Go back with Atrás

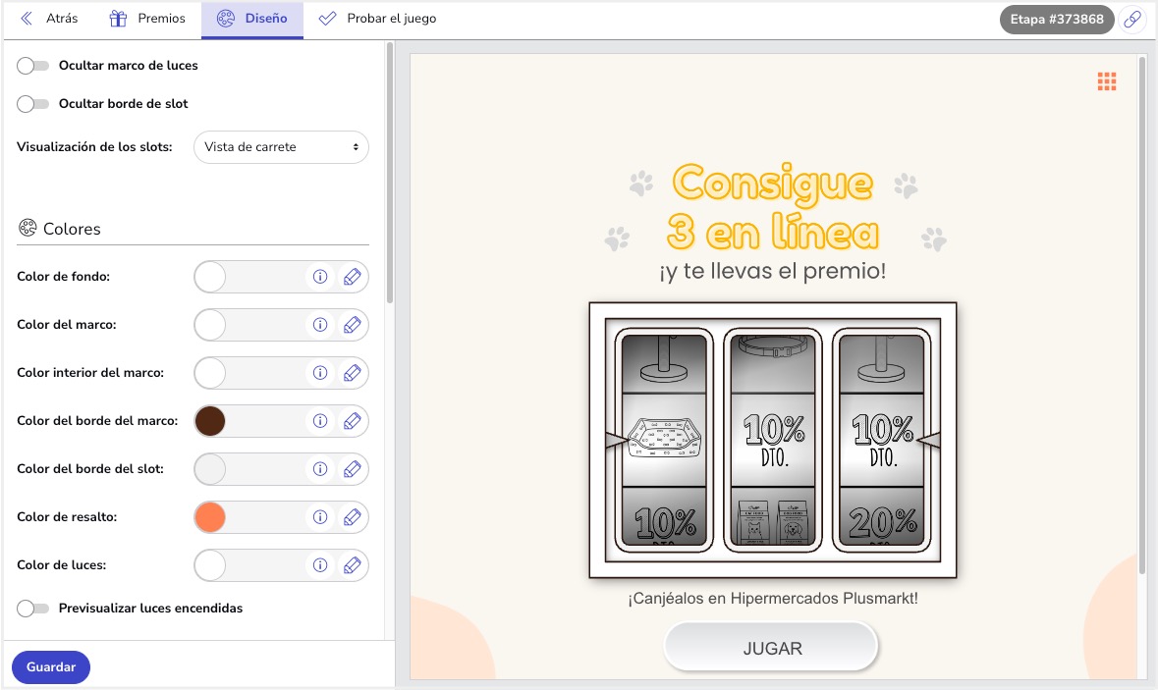[x=49, y=19]
